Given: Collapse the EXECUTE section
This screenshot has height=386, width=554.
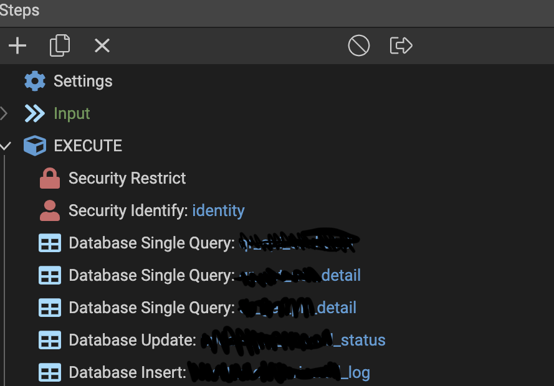Looking at the screenshot, I should point(6,145).
